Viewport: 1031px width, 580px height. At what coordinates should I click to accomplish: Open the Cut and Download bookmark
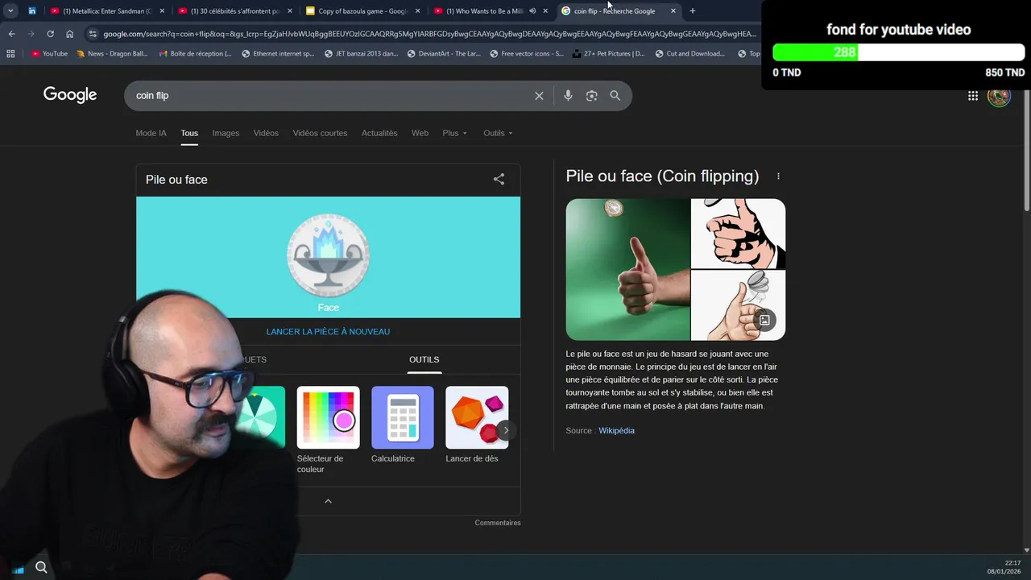tap(689, 54)
